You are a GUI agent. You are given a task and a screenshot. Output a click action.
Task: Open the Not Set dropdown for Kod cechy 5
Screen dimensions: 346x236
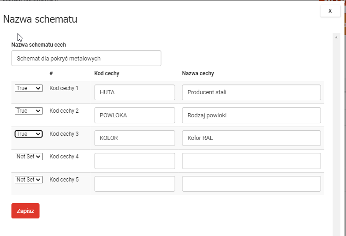29,180
